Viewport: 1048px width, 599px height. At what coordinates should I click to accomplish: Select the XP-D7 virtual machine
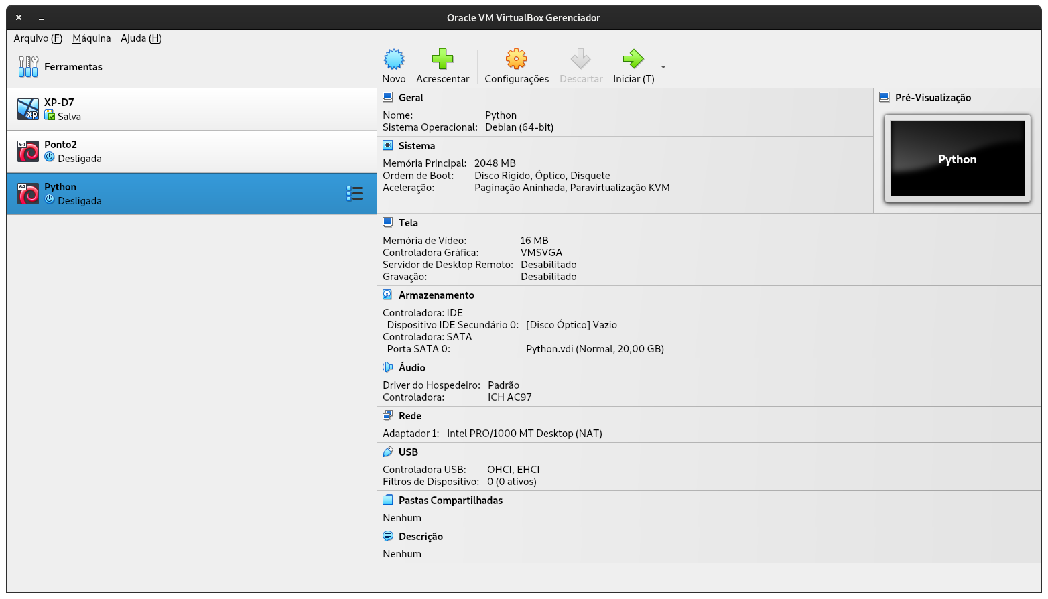pos(192,109)
